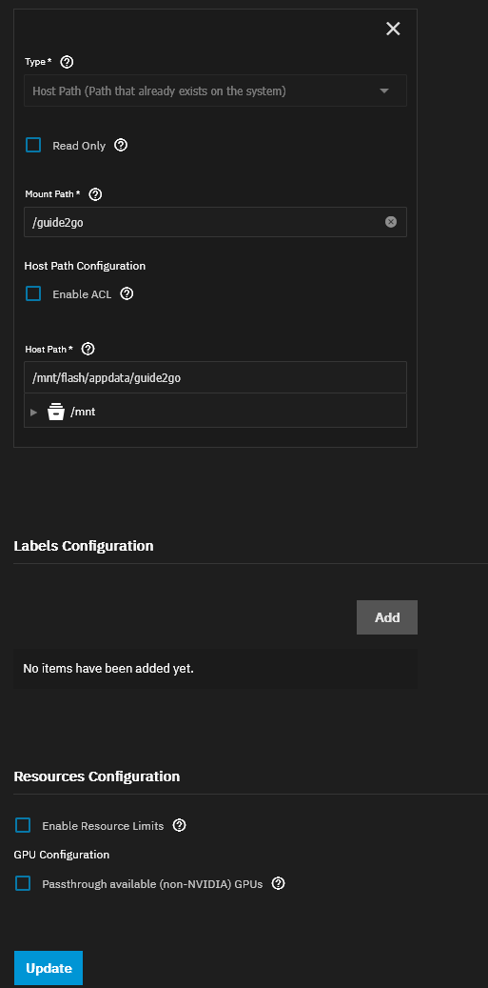This screenshot has height=988, width=488.
Task: Show help for GPU Passthrough option
Action: click(278, 883)
